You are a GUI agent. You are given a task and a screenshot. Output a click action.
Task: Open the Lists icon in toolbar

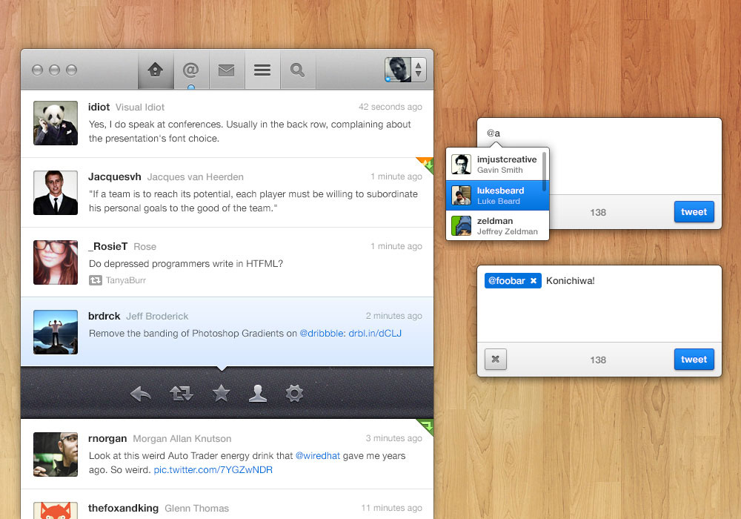[x=262, y=70]
